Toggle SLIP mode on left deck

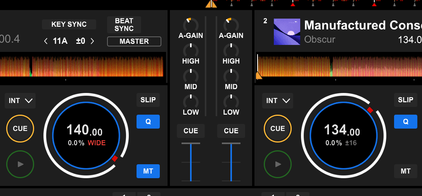click(148, 100)
